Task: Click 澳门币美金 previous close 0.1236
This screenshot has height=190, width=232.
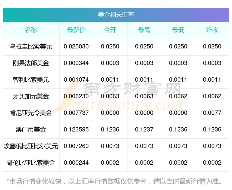Action: pyautogui.click(x=212, y=130)
